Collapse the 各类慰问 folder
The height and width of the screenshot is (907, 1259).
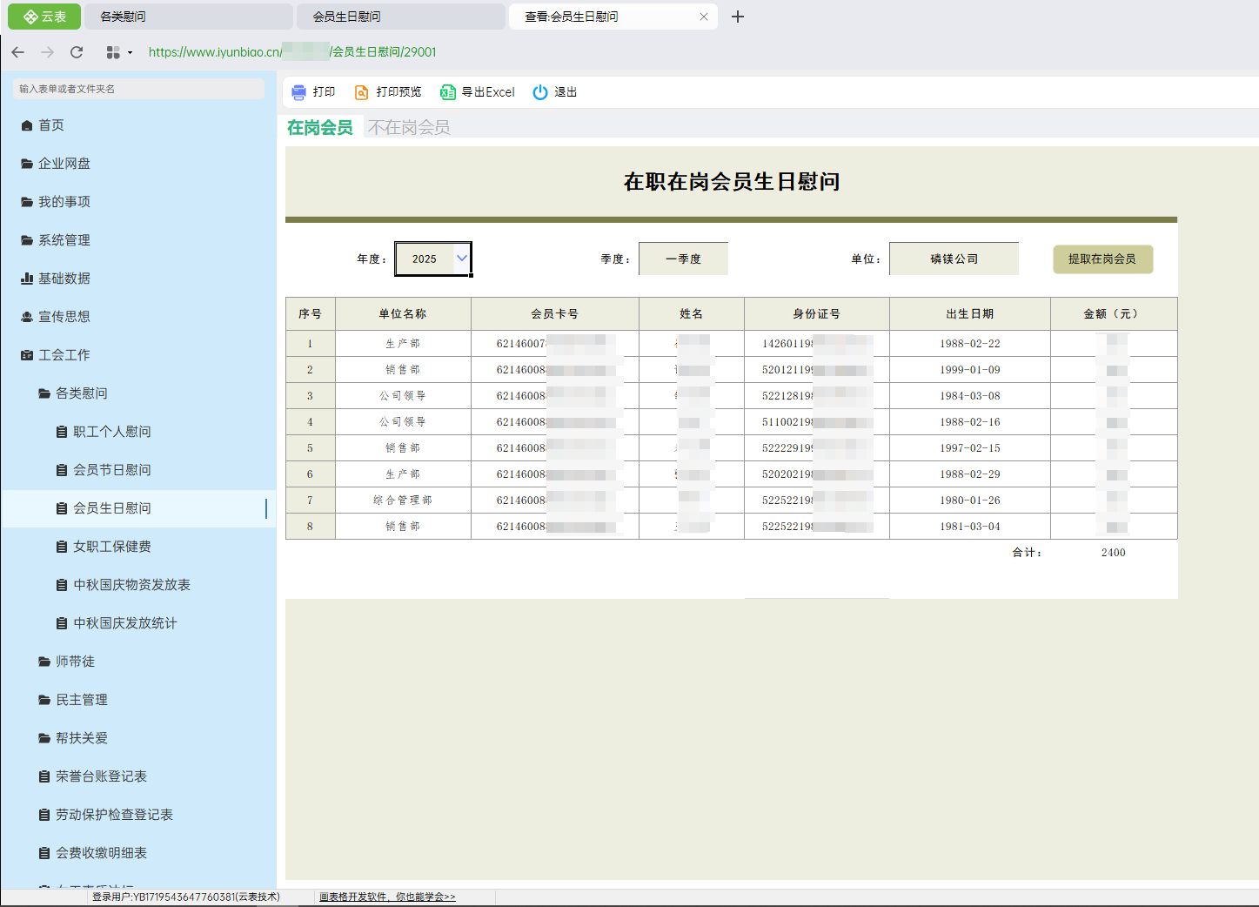coord(81,393)
